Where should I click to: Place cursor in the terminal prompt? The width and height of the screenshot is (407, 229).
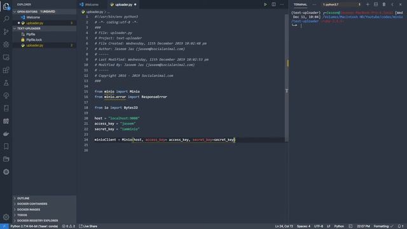coord(301,25)
